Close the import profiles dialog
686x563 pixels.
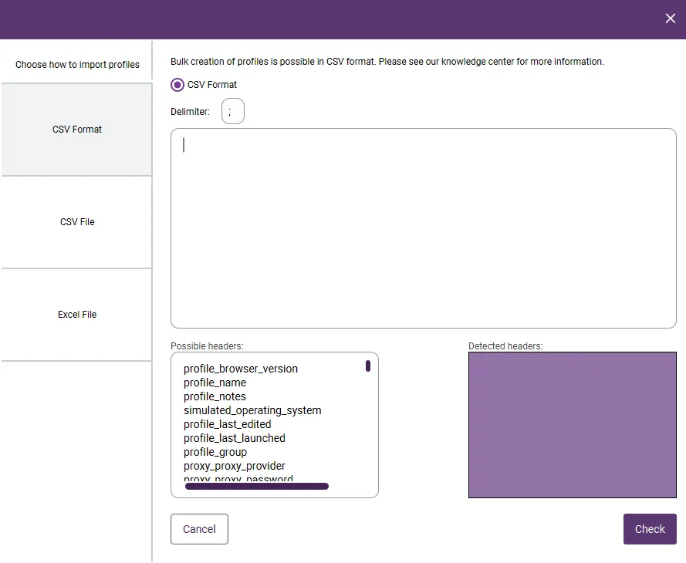pyautogui.click(x=670, y=18)
